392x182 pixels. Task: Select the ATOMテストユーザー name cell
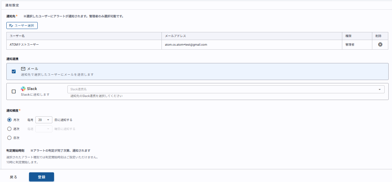[24, 45]
